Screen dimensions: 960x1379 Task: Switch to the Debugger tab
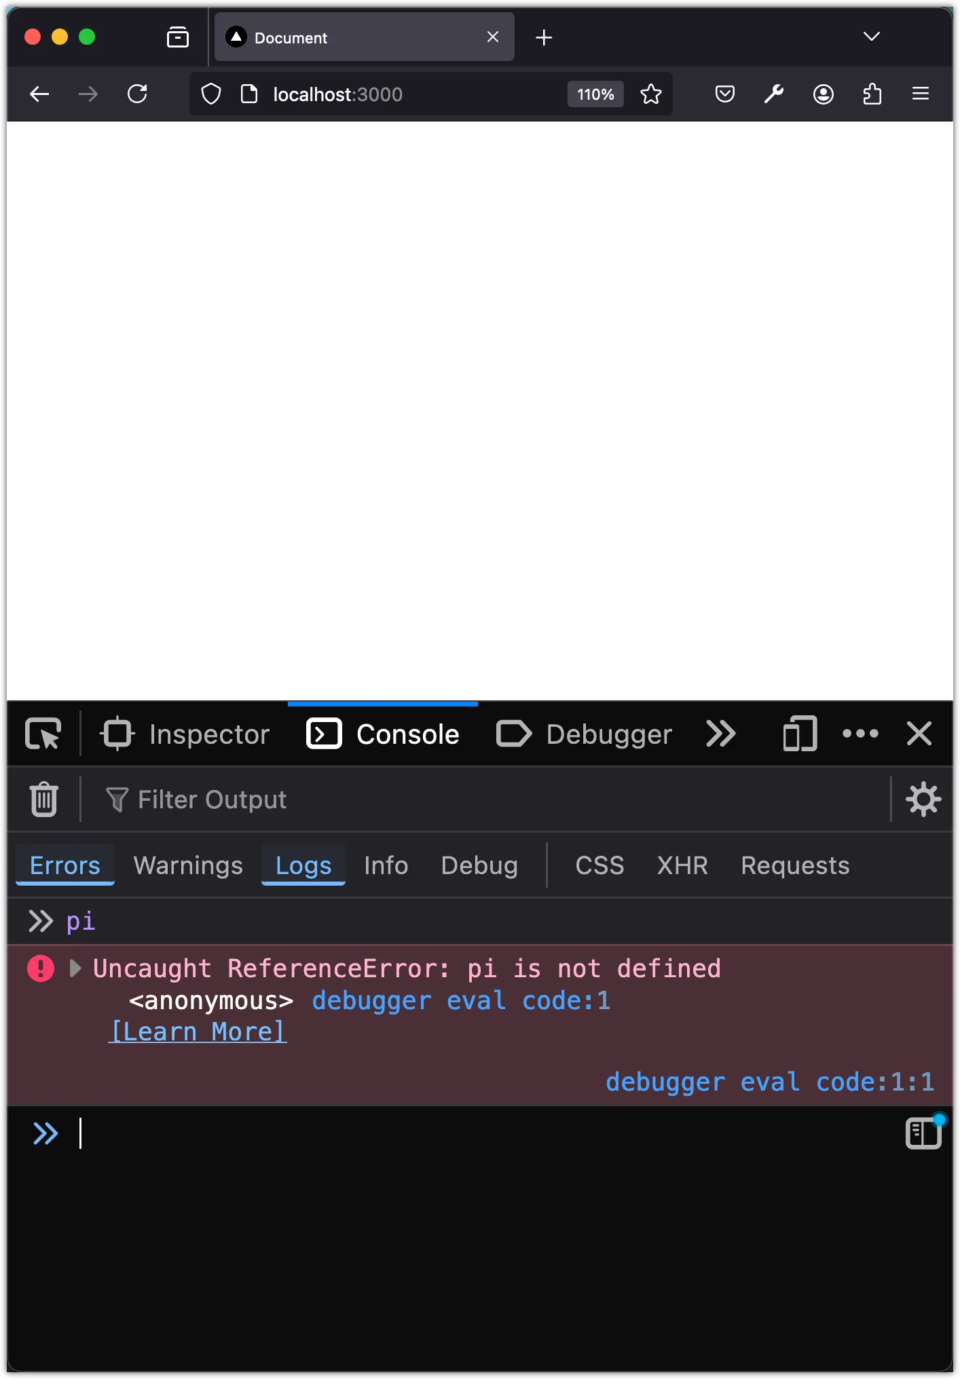[584, 734]
